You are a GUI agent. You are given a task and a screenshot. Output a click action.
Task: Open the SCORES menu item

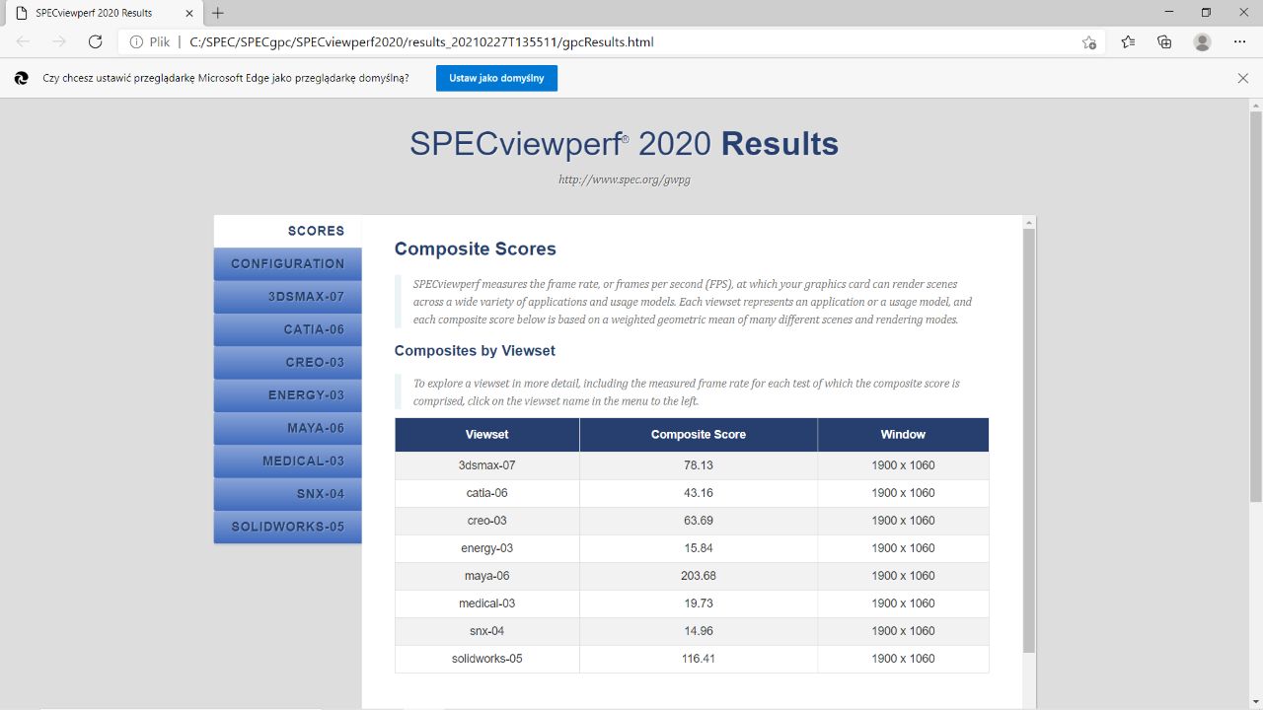point(287,231)
